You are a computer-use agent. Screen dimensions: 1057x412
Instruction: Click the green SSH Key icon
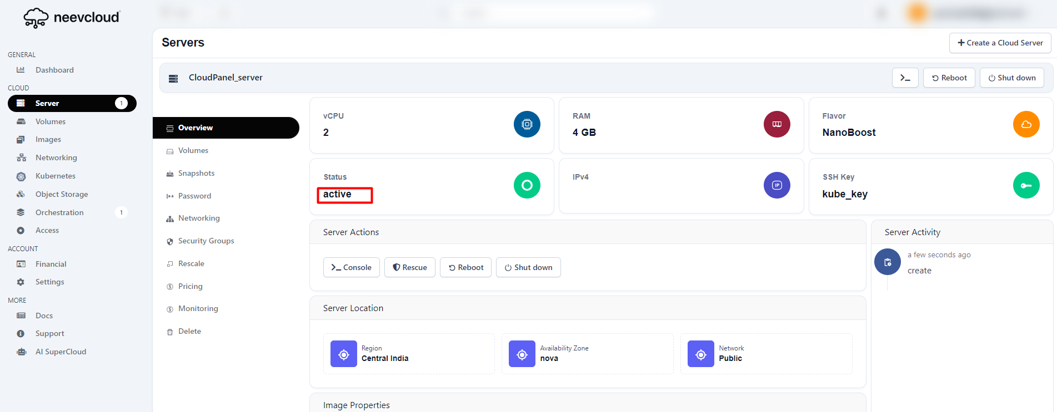coord(1026,185)
